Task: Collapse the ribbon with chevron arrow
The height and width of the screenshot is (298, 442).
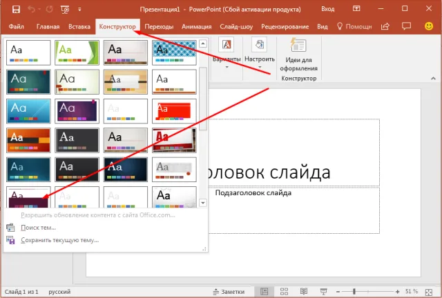Action: pos(433,79)
